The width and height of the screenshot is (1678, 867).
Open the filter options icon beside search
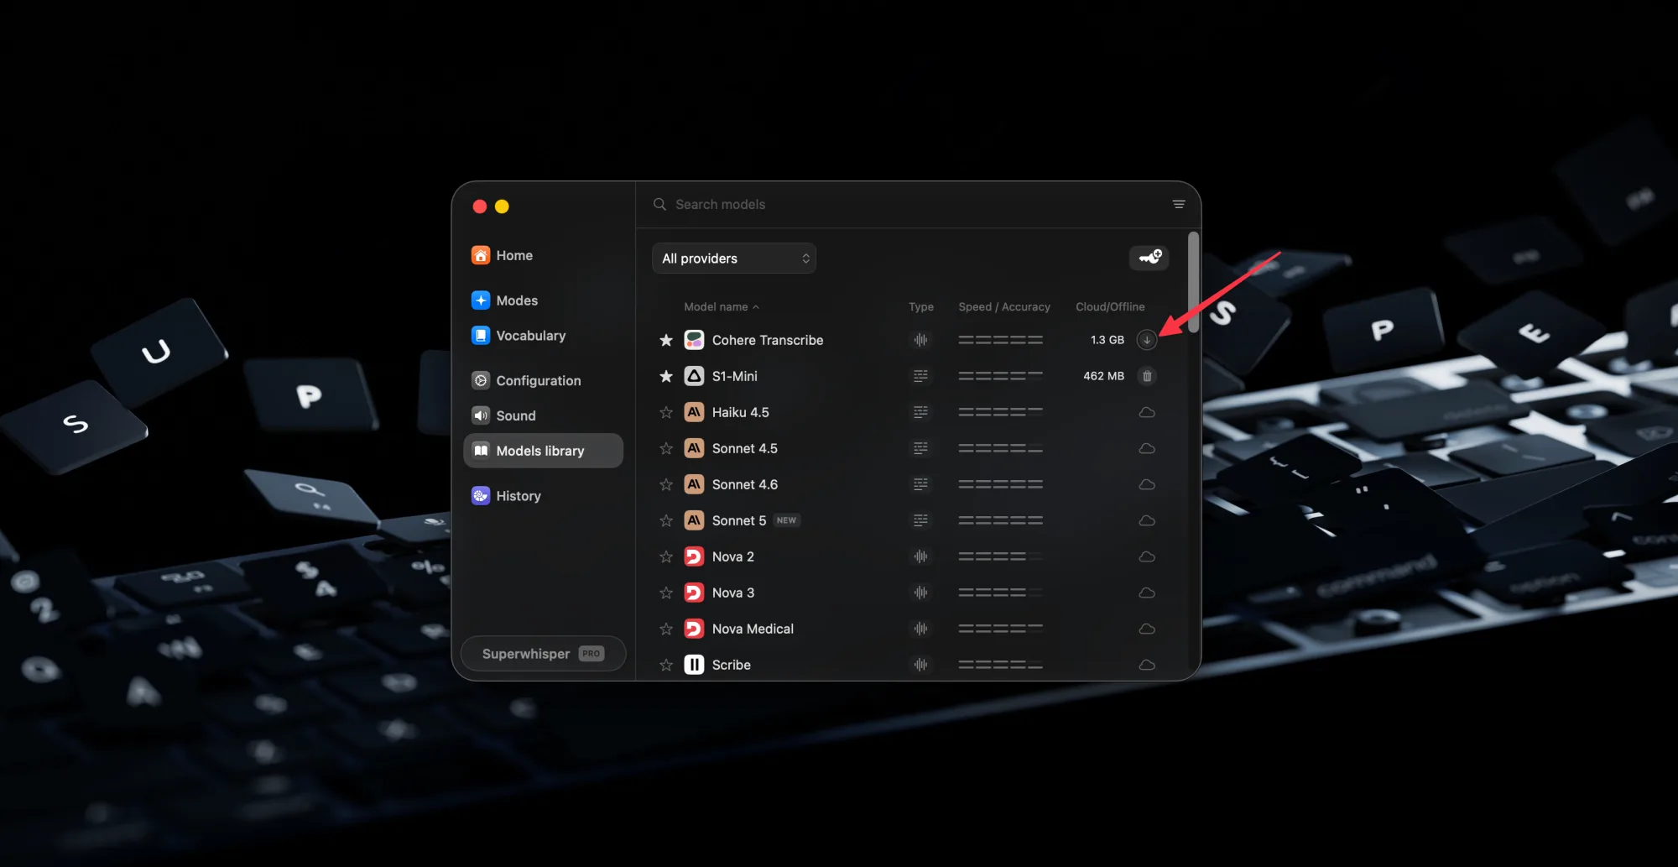click(x=1178, y=204)
